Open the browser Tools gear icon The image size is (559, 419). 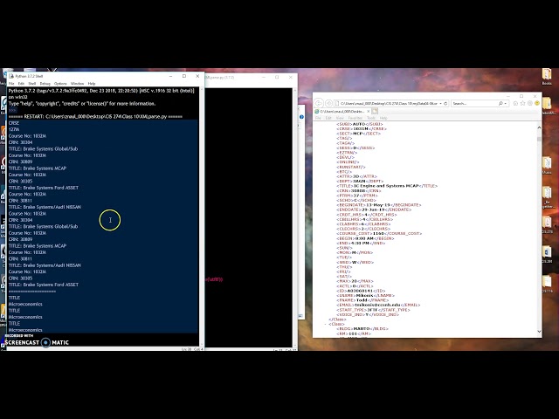[x=530, y=103]
